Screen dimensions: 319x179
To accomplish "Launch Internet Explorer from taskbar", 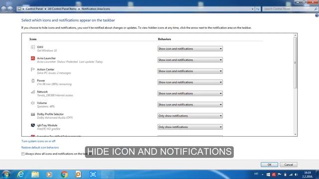I will click(x=20, y=175).
